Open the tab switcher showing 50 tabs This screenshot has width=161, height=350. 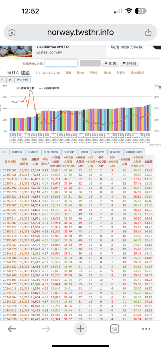point(115,329)
